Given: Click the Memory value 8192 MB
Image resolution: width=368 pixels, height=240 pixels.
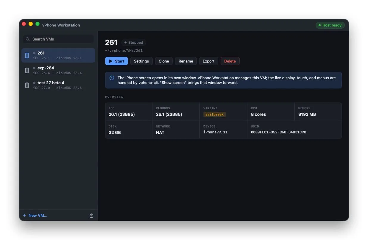Looking at the screenshot, I should 307,114.
